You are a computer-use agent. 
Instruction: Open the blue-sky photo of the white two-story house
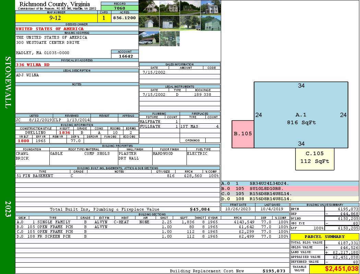[x=211, y=8]
